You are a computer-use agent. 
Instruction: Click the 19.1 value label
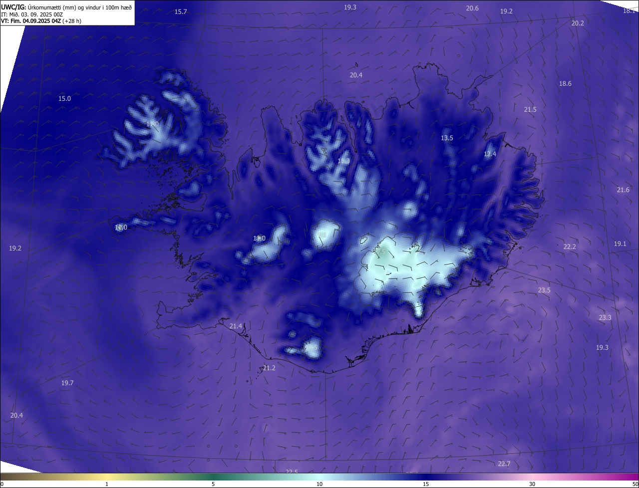coord(620,244)
